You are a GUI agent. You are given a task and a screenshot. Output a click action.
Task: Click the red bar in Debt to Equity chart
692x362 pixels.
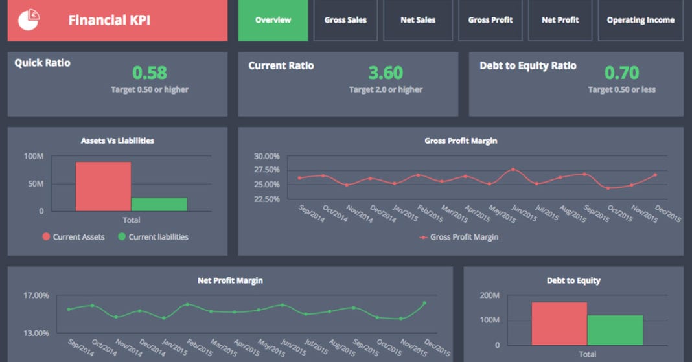click(x=559, y=324)
